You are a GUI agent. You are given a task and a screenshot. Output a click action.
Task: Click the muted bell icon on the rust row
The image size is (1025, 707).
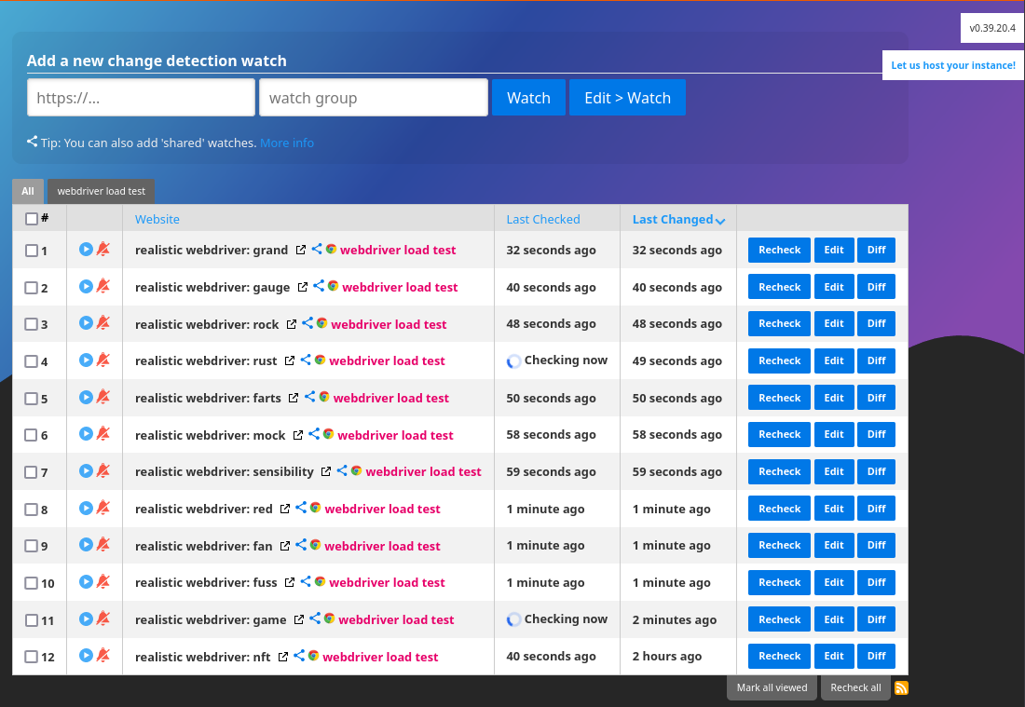(x=102, y=360)
